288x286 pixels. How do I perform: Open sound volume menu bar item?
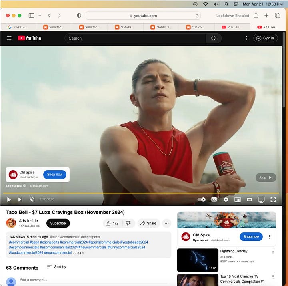point(216,4)
